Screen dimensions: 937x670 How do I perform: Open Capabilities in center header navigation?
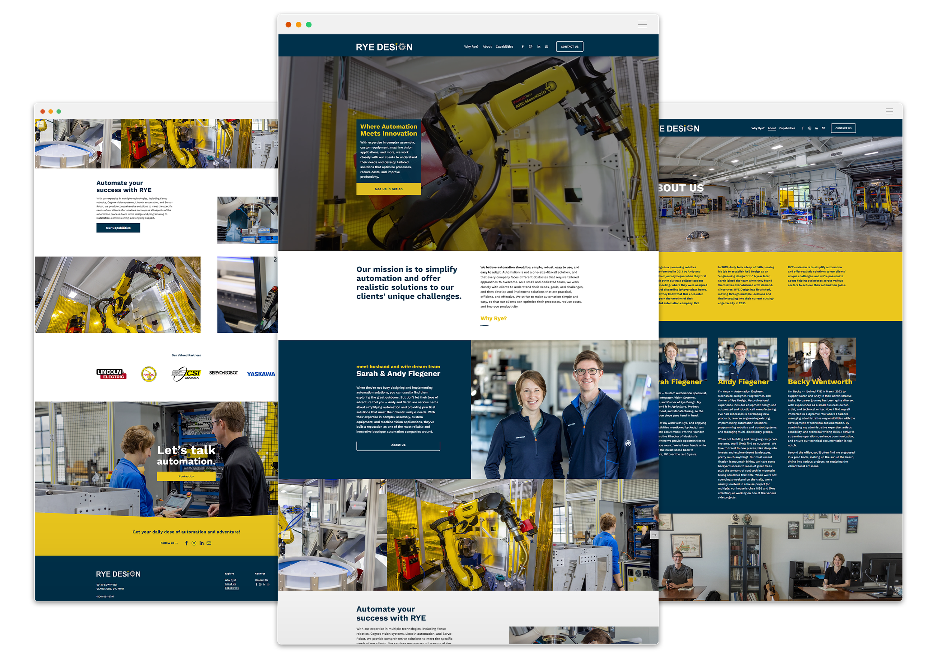click(504, 47)
